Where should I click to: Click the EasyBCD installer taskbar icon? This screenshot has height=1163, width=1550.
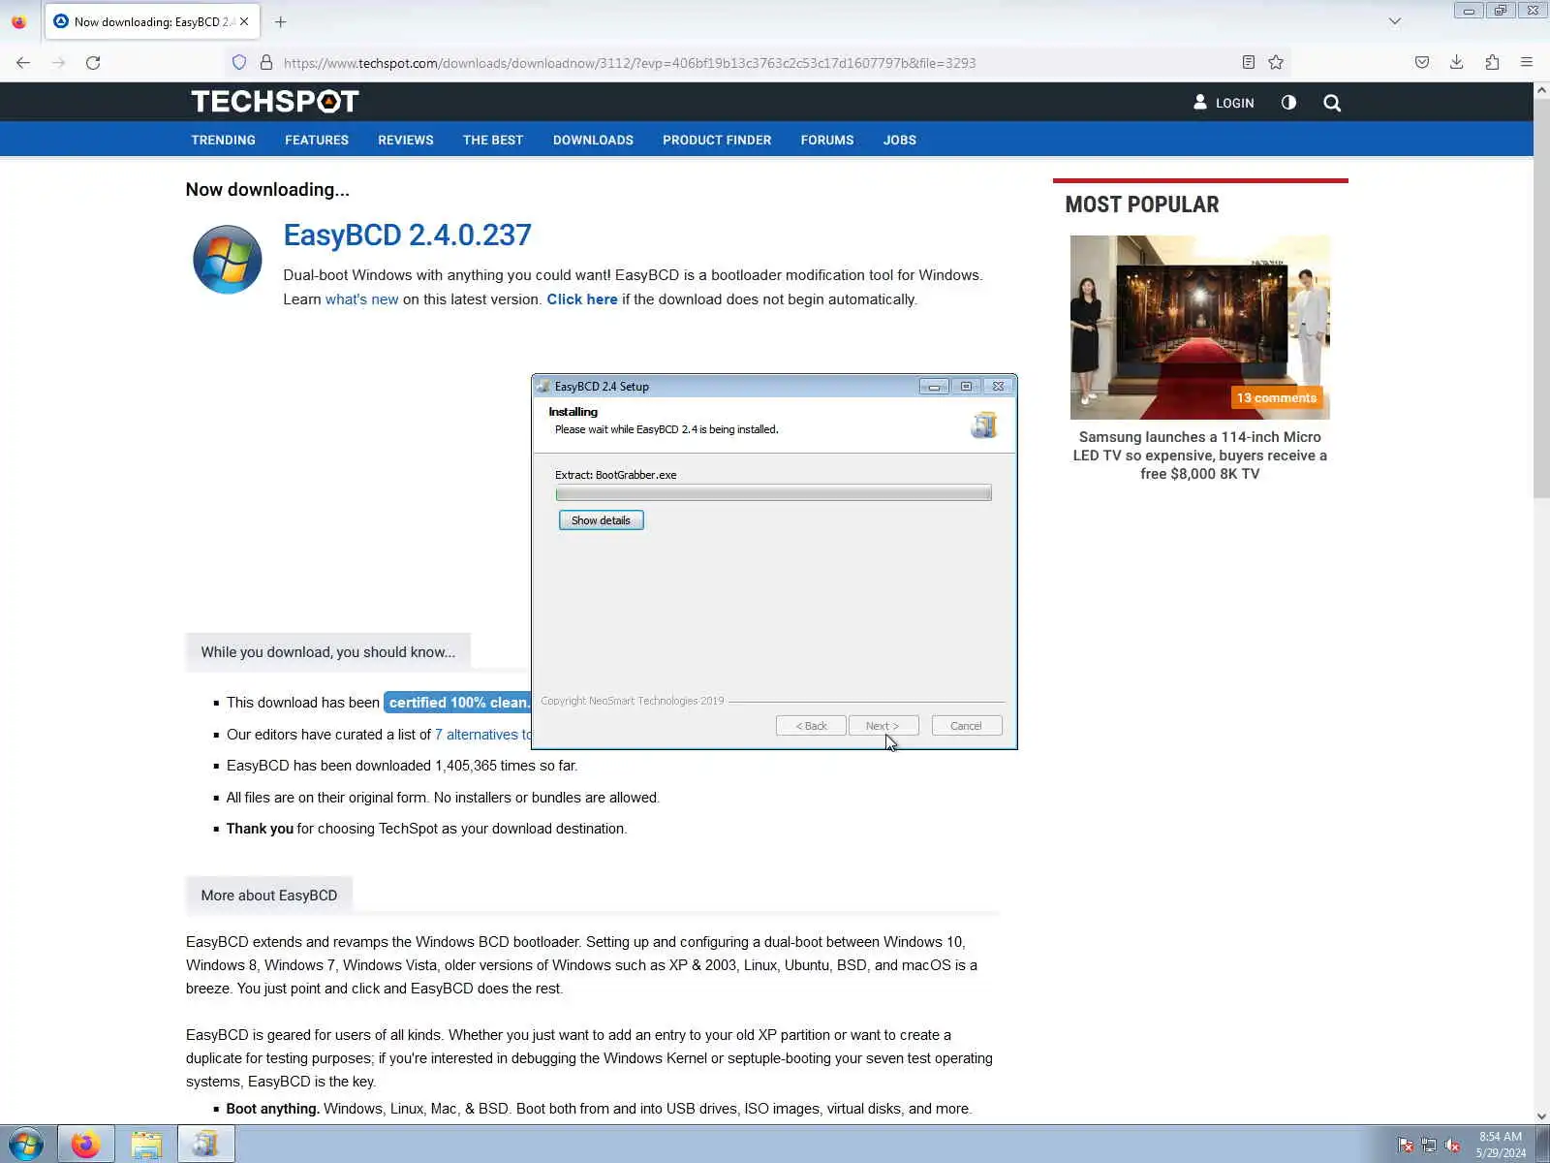pyautogui.click(x=205, y=1145)
